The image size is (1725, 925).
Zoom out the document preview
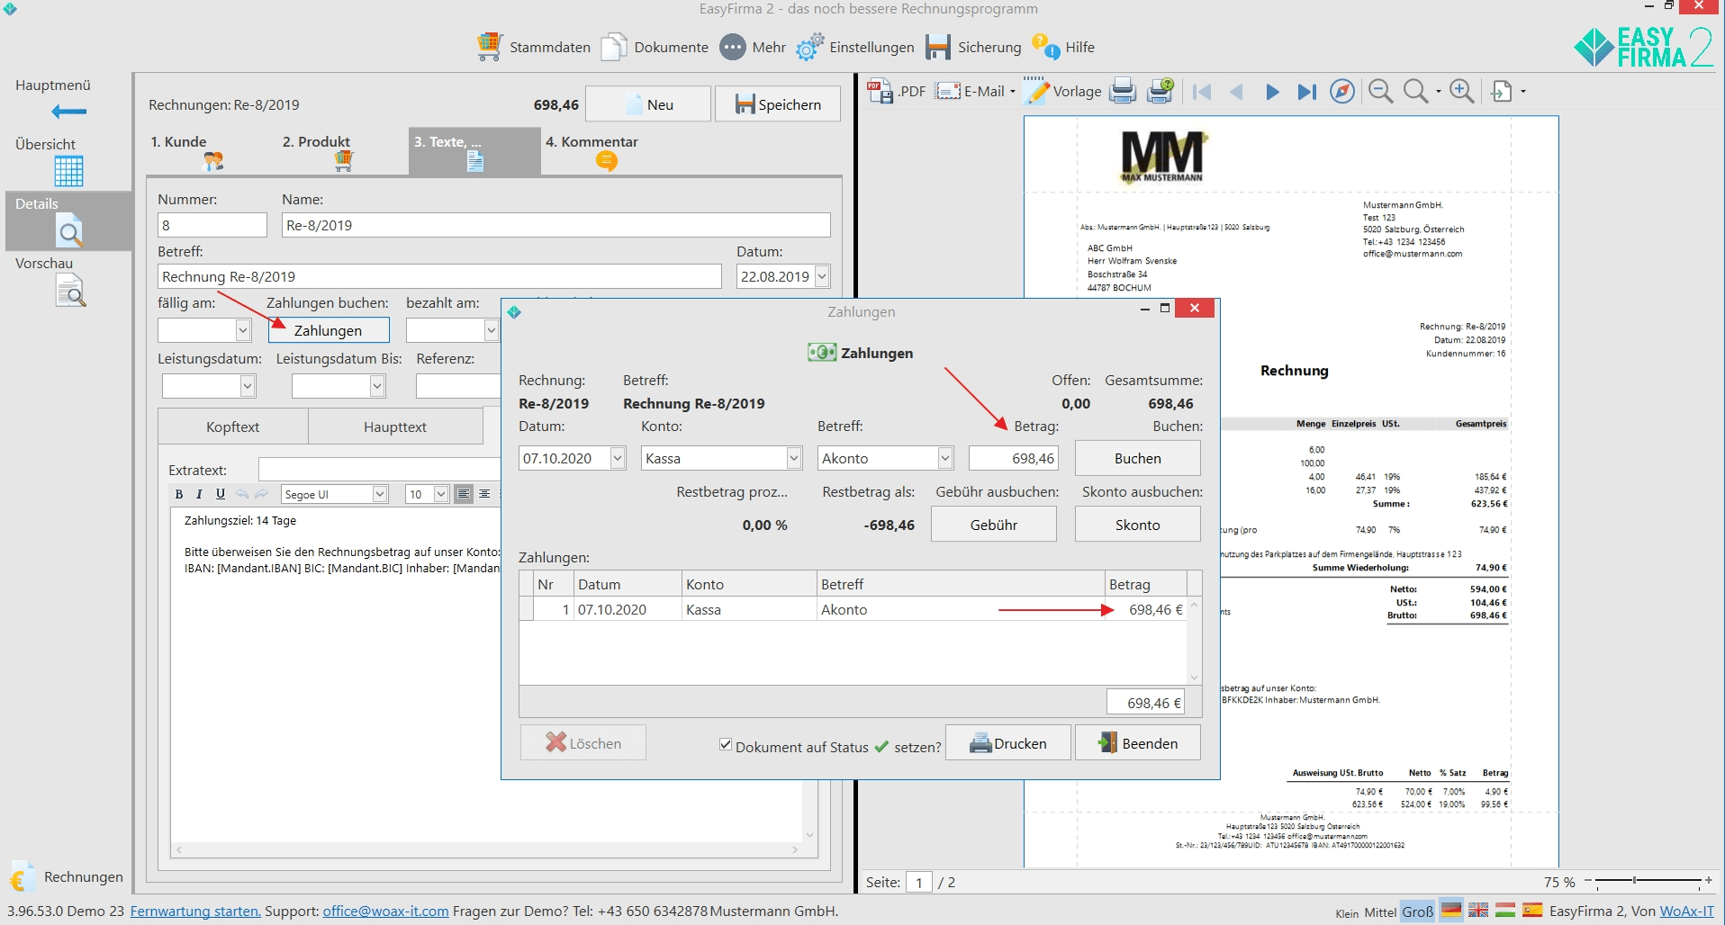[1380, 92]
